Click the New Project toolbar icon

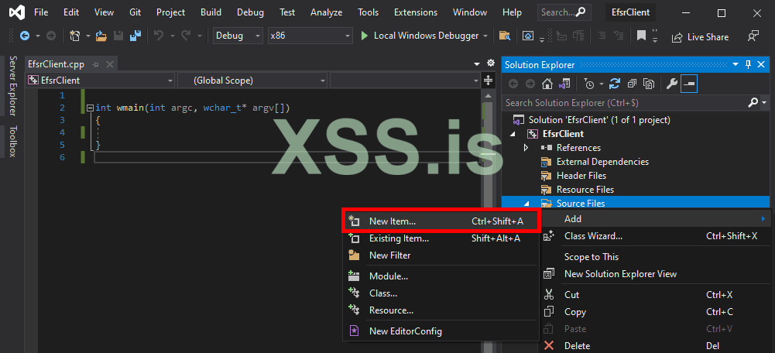coord(75,36)
